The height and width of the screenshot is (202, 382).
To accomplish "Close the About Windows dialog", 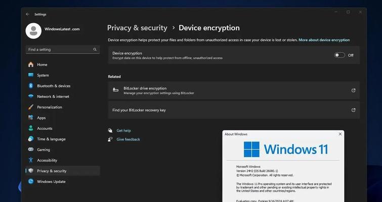I will tap(340, 134).
